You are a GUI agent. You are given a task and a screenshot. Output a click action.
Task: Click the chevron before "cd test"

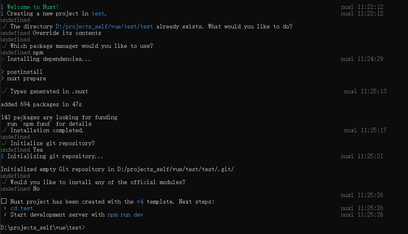coord(5,208)
